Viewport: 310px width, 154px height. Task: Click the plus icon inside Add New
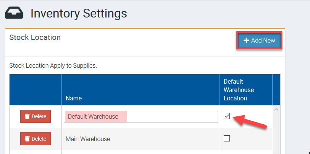[246, 40]
